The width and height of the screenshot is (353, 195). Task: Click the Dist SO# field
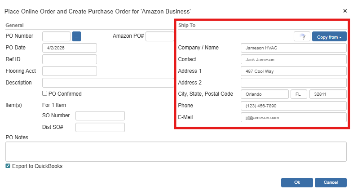click(x=100, y=127)
